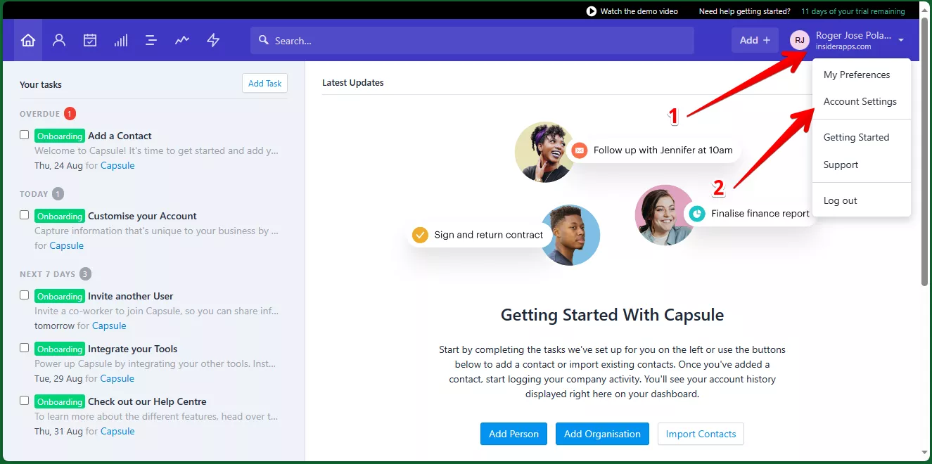Screen dimensions: 932x464
Task: Open the Invite another User task
Action: coord(130,296)
